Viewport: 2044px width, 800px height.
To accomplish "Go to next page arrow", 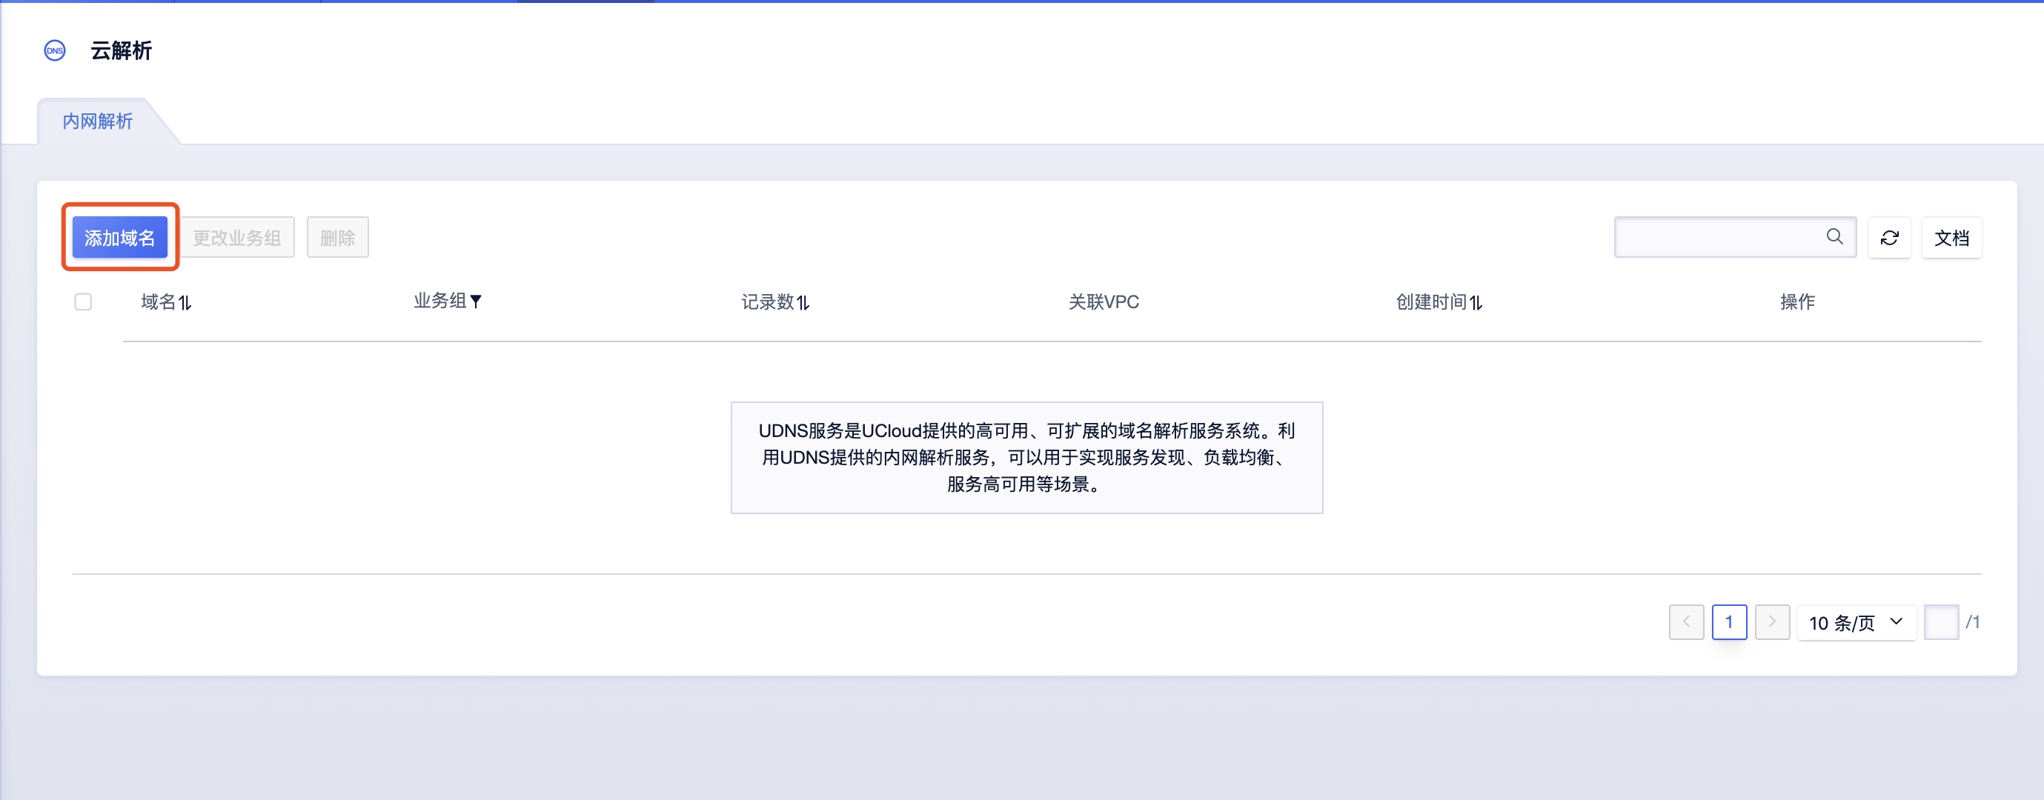I will pyautogui.click(x=1771, y=621).
